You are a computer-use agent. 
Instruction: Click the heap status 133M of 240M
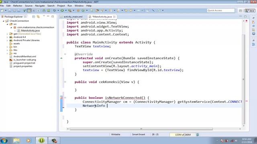(183, 135)
